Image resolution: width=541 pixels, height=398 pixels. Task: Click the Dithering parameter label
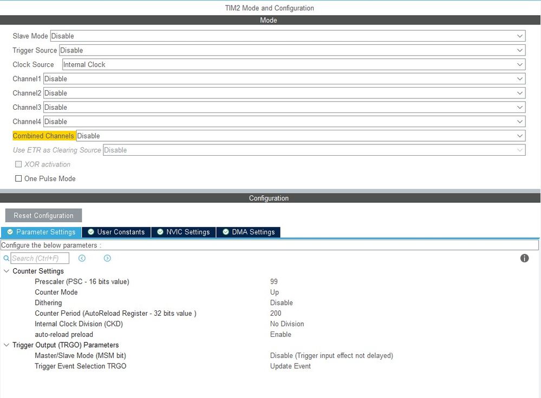[x=48, y=302]
